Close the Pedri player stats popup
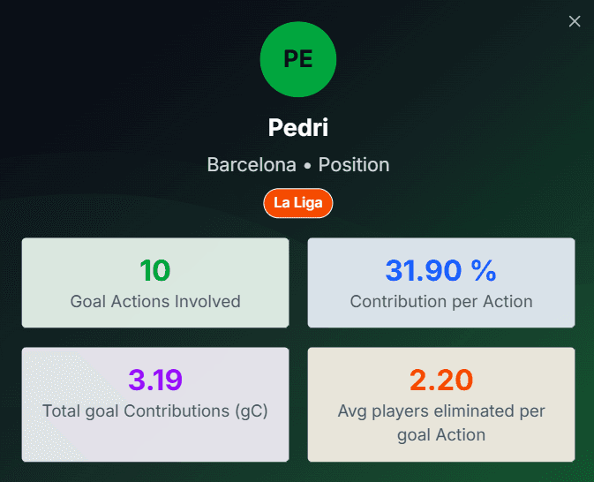The image size is (594, 482). tap(575, 21)
